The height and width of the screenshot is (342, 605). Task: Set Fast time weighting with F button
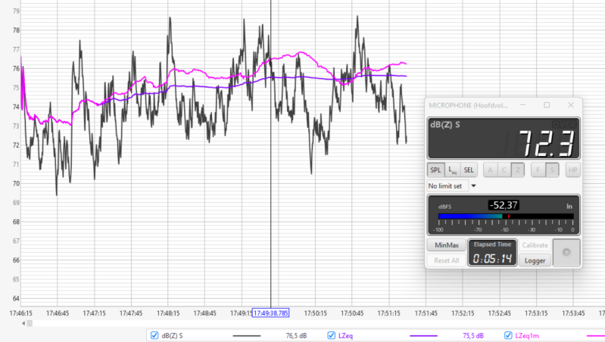click(538, 170)
